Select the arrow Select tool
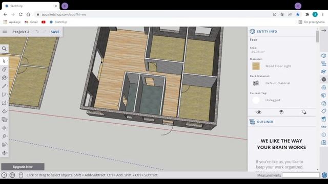This screenshot has width=328, height=184. 4,61
